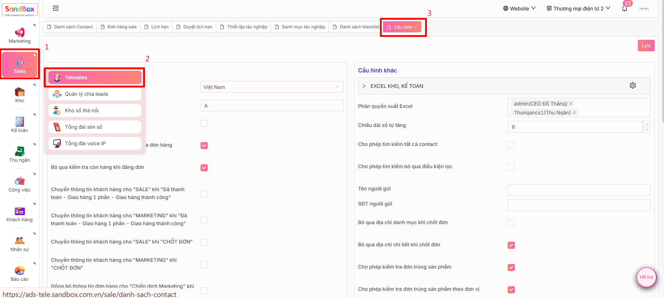The image size is (664, 298).
Task: Open the Báo cáo reports module
Action: coord(19,271)
